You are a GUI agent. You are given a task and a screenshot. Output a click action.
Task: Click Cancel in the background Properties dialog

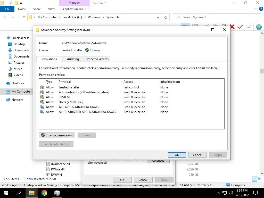(143, 180)
